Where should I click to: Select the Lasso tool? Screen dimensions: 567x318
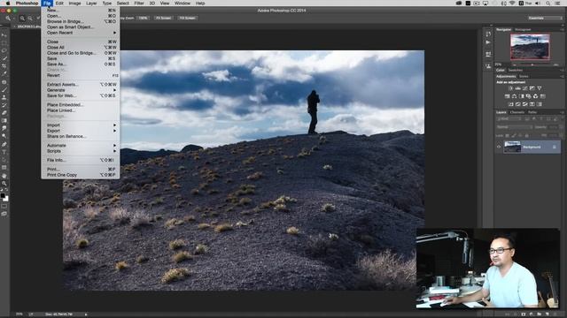(4, 51)
